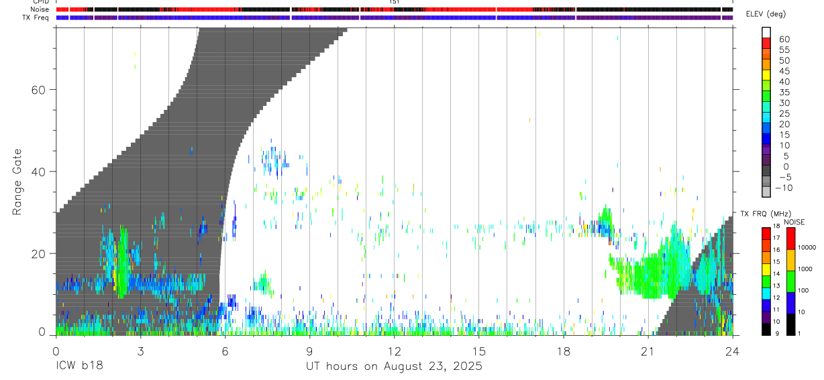Pick the white top segment of the ELEV bar
Viewport: 824px width, 380px height.
coord(766,31)
